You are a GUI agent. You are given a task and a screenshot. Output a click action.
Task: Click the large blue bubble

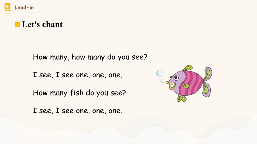click(160, 73)
